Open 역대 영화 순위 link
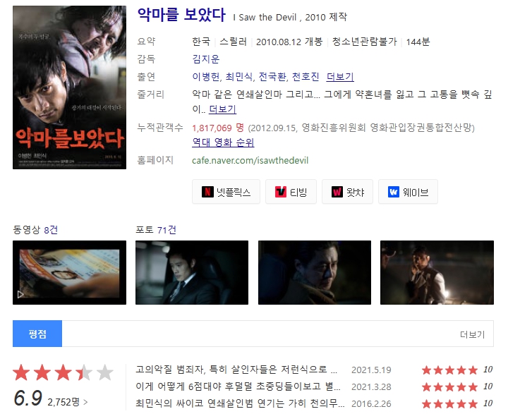The image size is (508, 414). (x=223, y=142)
